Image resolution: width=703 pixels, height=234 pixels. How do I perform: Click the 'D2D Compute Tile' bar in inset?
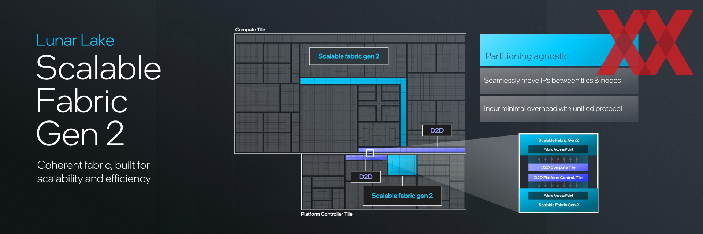pyautogui.click(x=558, y=167)
